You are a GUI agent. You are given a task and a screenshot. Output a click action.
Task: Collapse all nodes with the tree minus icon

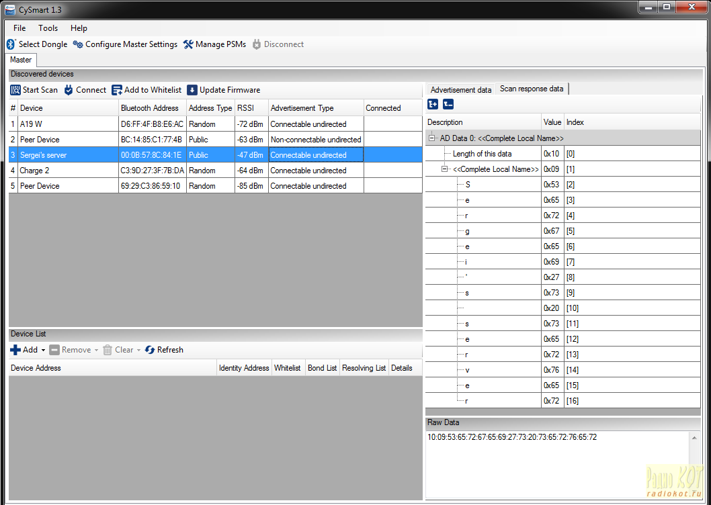tap(448, 104)
